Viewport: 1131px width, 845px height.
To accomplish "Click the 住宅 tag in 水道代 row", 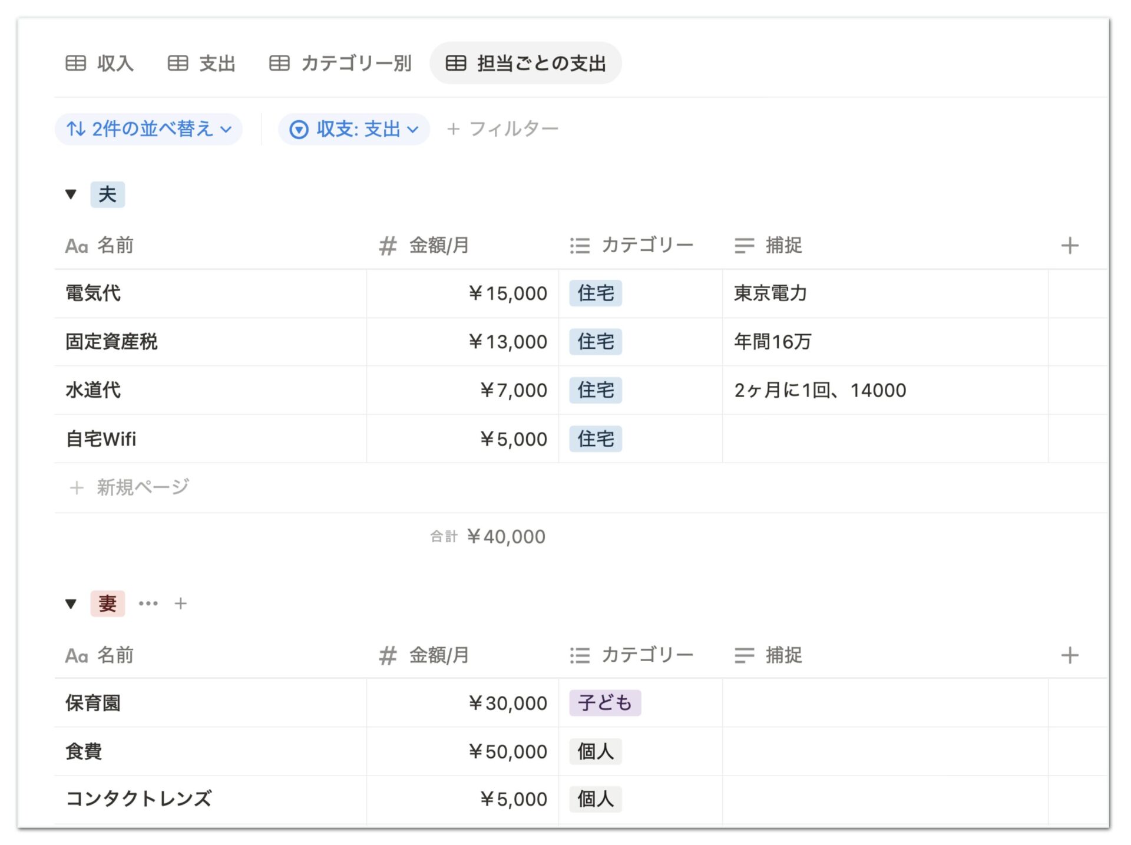I will [x=596, y=390].
